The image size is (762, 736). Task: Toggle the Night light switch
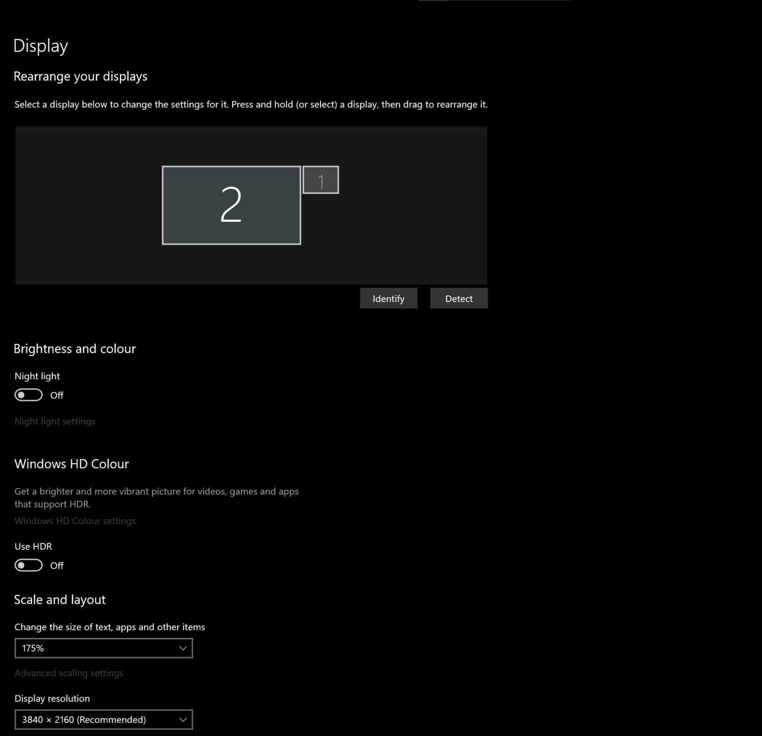pyautogui.click(x=28, y=395)
